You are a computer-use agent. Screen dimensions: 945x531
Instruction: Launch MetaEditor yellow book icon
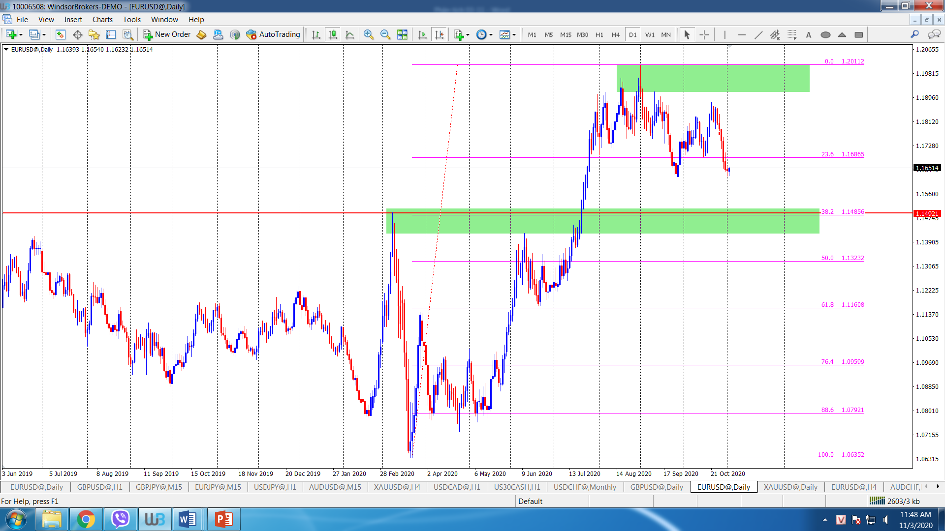tap(201, 34)
